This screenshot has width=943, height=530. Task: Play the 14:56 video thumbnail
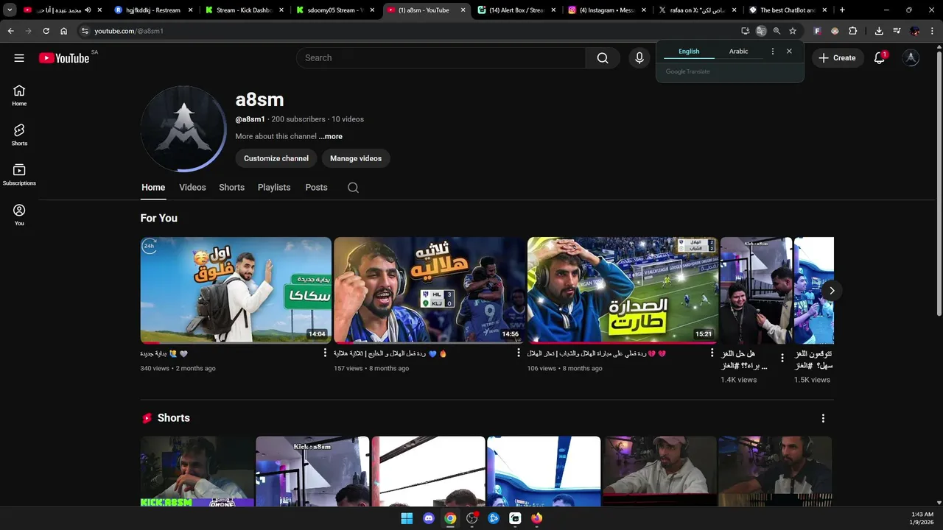pyautogui.click(x=430, y=290)
